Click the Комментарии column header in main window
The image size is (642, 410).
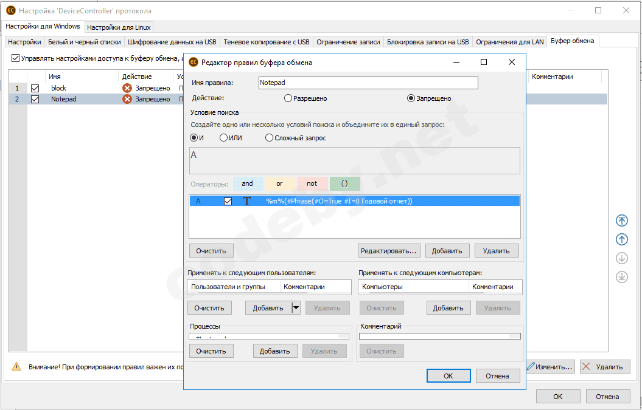tap(553, 77)
